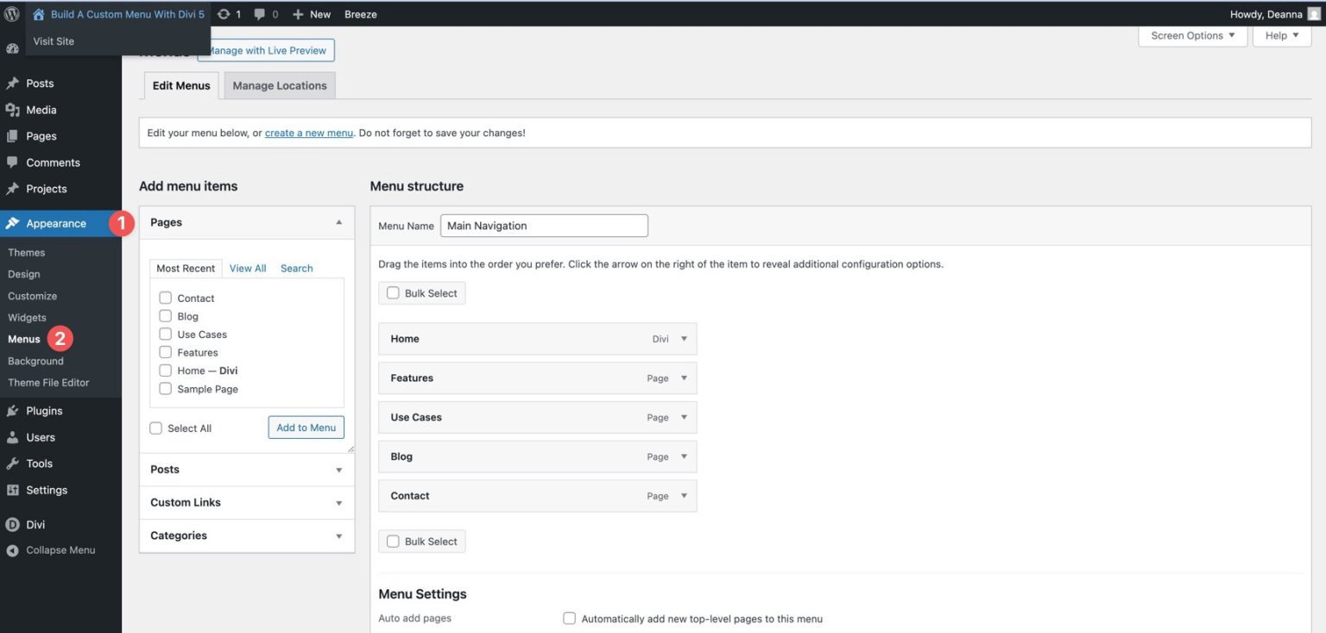Image resolution: width=1326 pixels, height=633 pixels.
Task: Open Plugins via its plug icon
Action: click(13, 411)
